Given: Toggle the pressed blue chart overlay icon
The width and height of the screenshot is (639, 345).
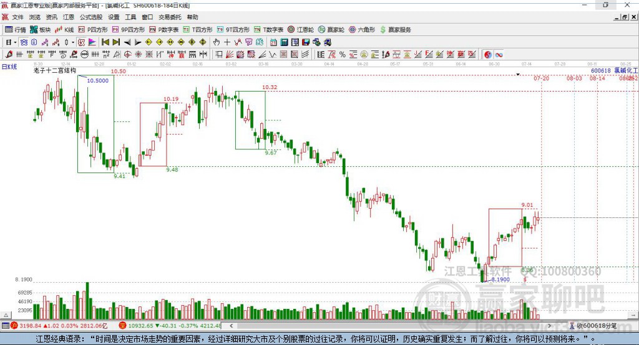Looking at the screenshot, I should [24, 42].
